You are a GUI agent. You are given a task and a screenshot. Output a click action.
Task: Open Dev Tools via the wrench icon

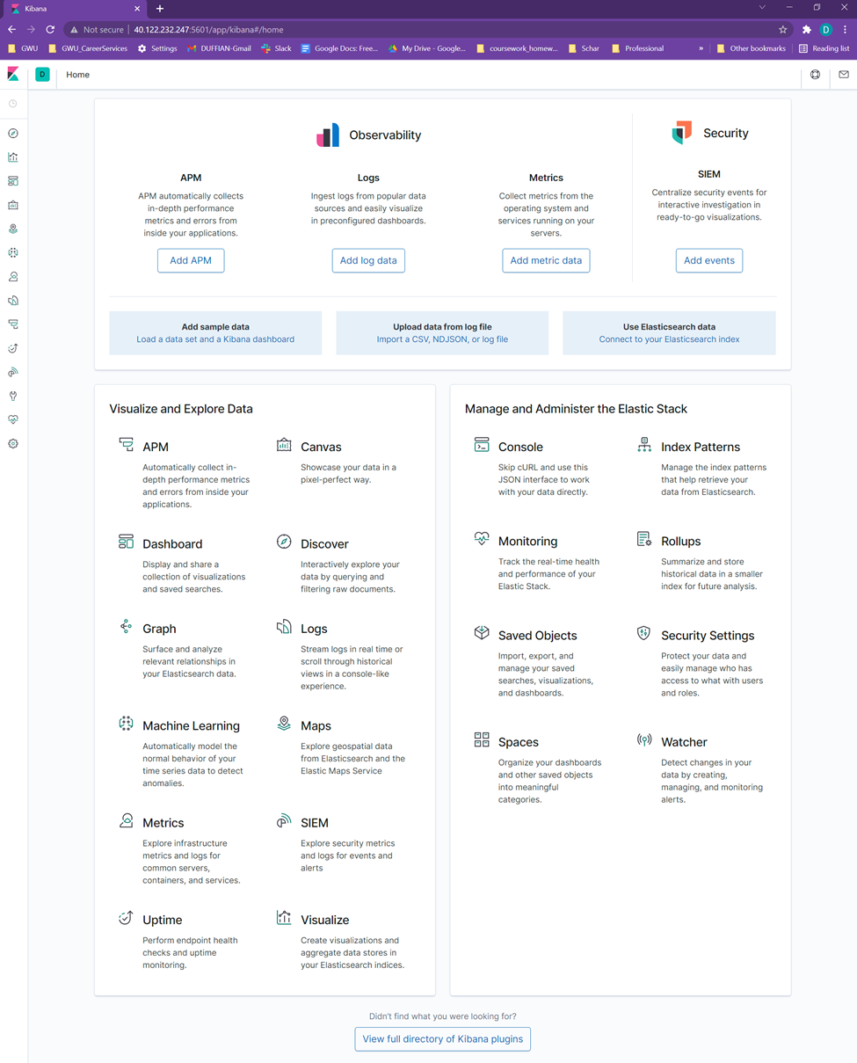pyautogui.click(x=12, y=396)
